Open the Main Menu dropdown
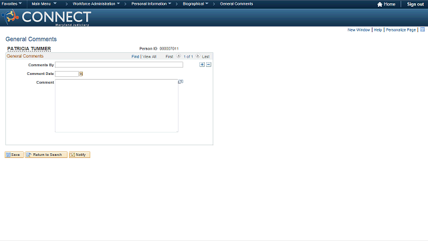This screenshot has height=241, width=428. tap(44, 4)
